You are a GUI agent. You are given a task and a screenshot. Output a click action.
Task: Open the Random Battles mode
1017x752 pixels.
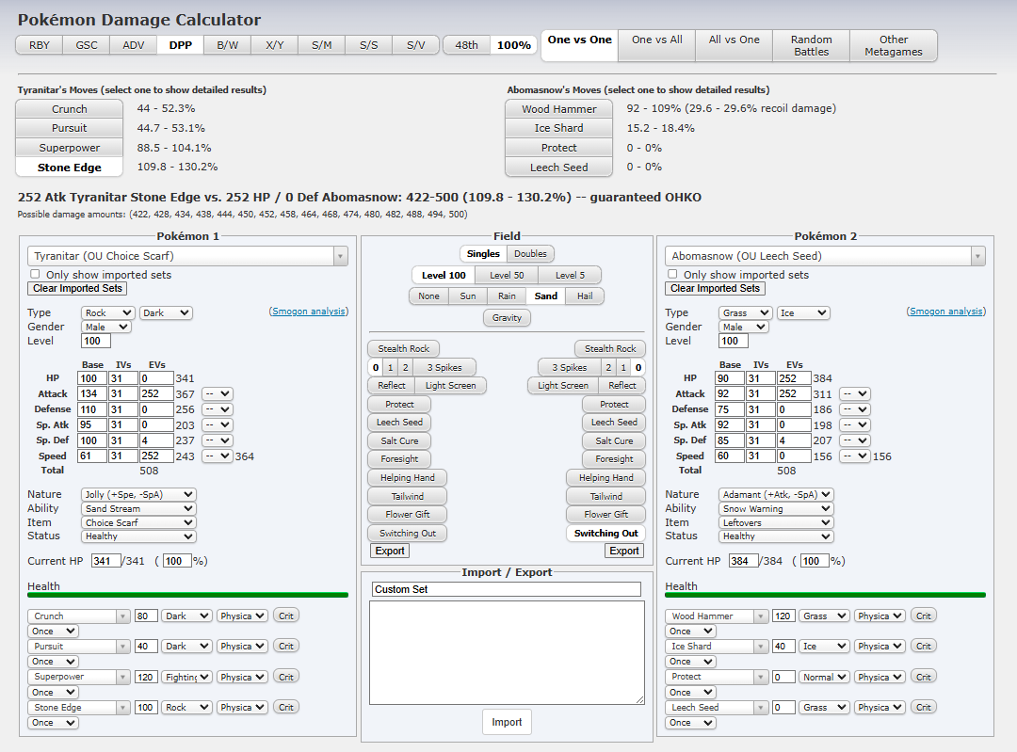point(811,45)
